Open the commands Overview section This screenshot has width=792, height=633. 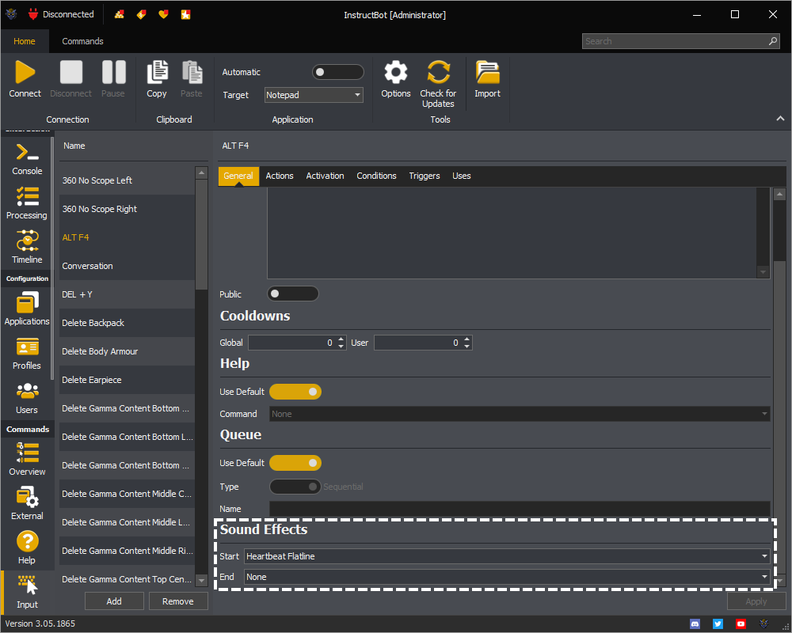27,459
